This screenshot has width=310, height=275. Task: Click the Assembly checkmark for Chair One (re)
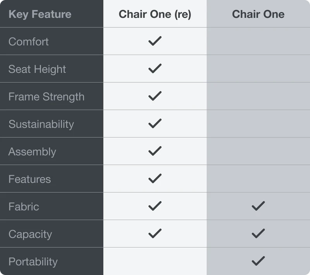click(155, 151)
